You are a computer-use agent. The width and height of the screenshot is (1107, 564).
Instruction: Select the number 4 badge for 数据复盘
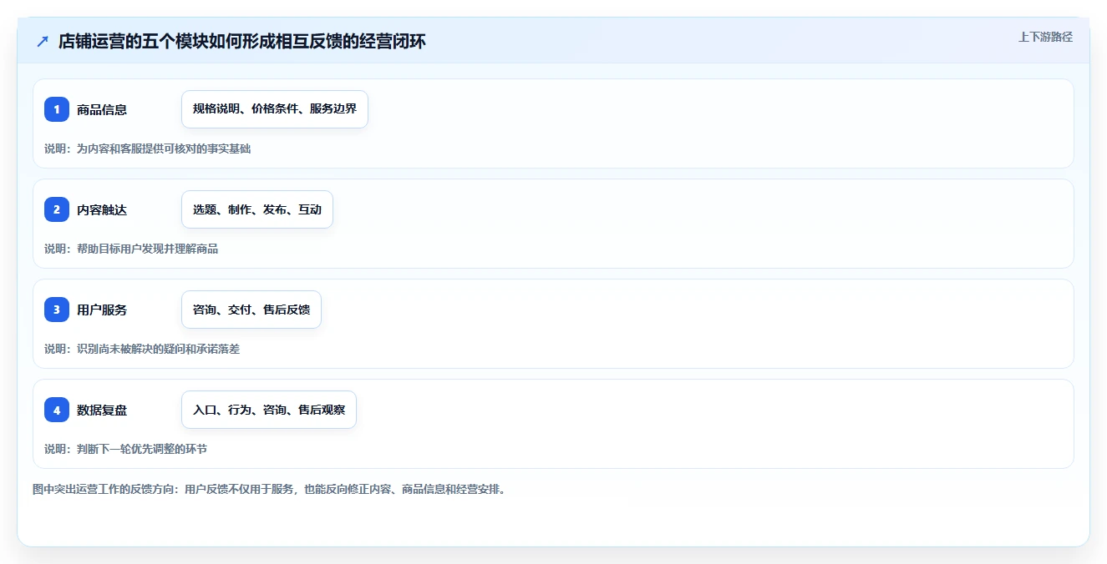pyautogui.click(x=57, y=410)
